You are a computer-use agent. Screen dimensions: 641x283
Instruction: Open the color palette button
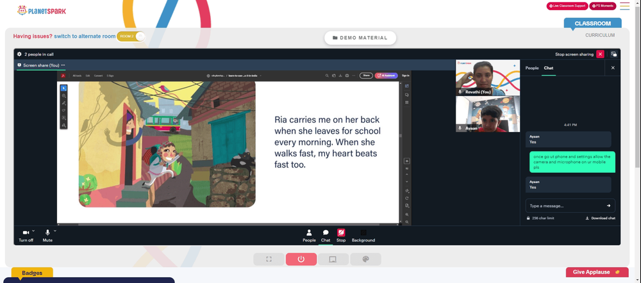click(365, 259)
